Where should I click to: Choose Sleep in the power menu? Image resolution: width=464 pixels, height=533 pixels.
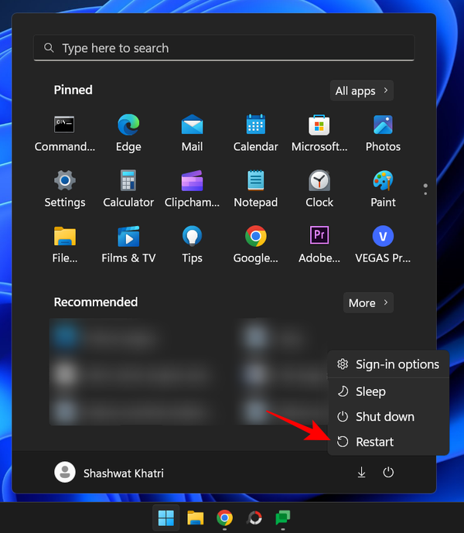pos(370,391)
